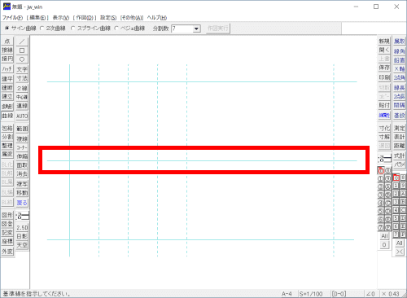This screenshot has width=407, height=298.
Task: Click the AUTO mode button
Action: coord(22,116)
